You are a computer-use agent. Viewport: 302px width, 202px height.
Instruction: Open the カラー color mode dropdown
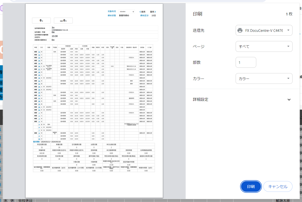[x=264, y=78]
